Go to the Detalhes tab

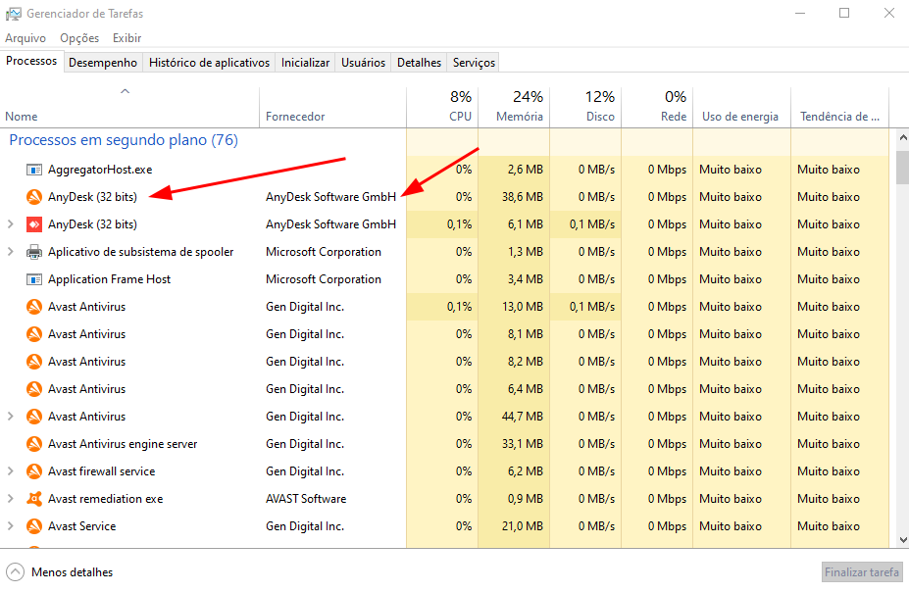(419, 62)
